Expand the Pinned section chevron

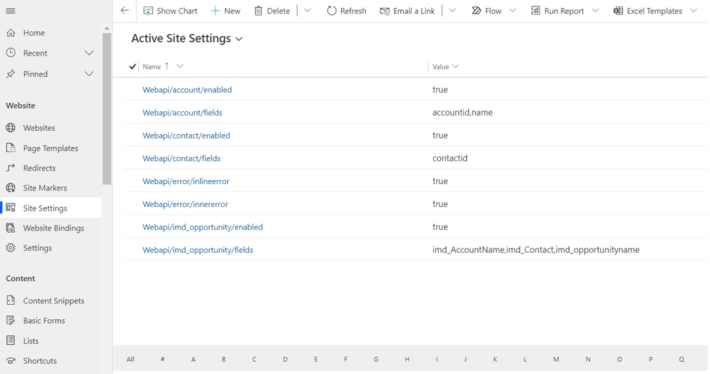point(89,74)
